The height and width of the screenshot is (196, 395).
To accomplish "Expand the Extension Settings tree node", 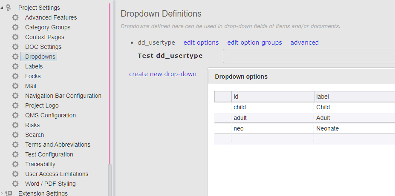I will [x=2, y=193].
